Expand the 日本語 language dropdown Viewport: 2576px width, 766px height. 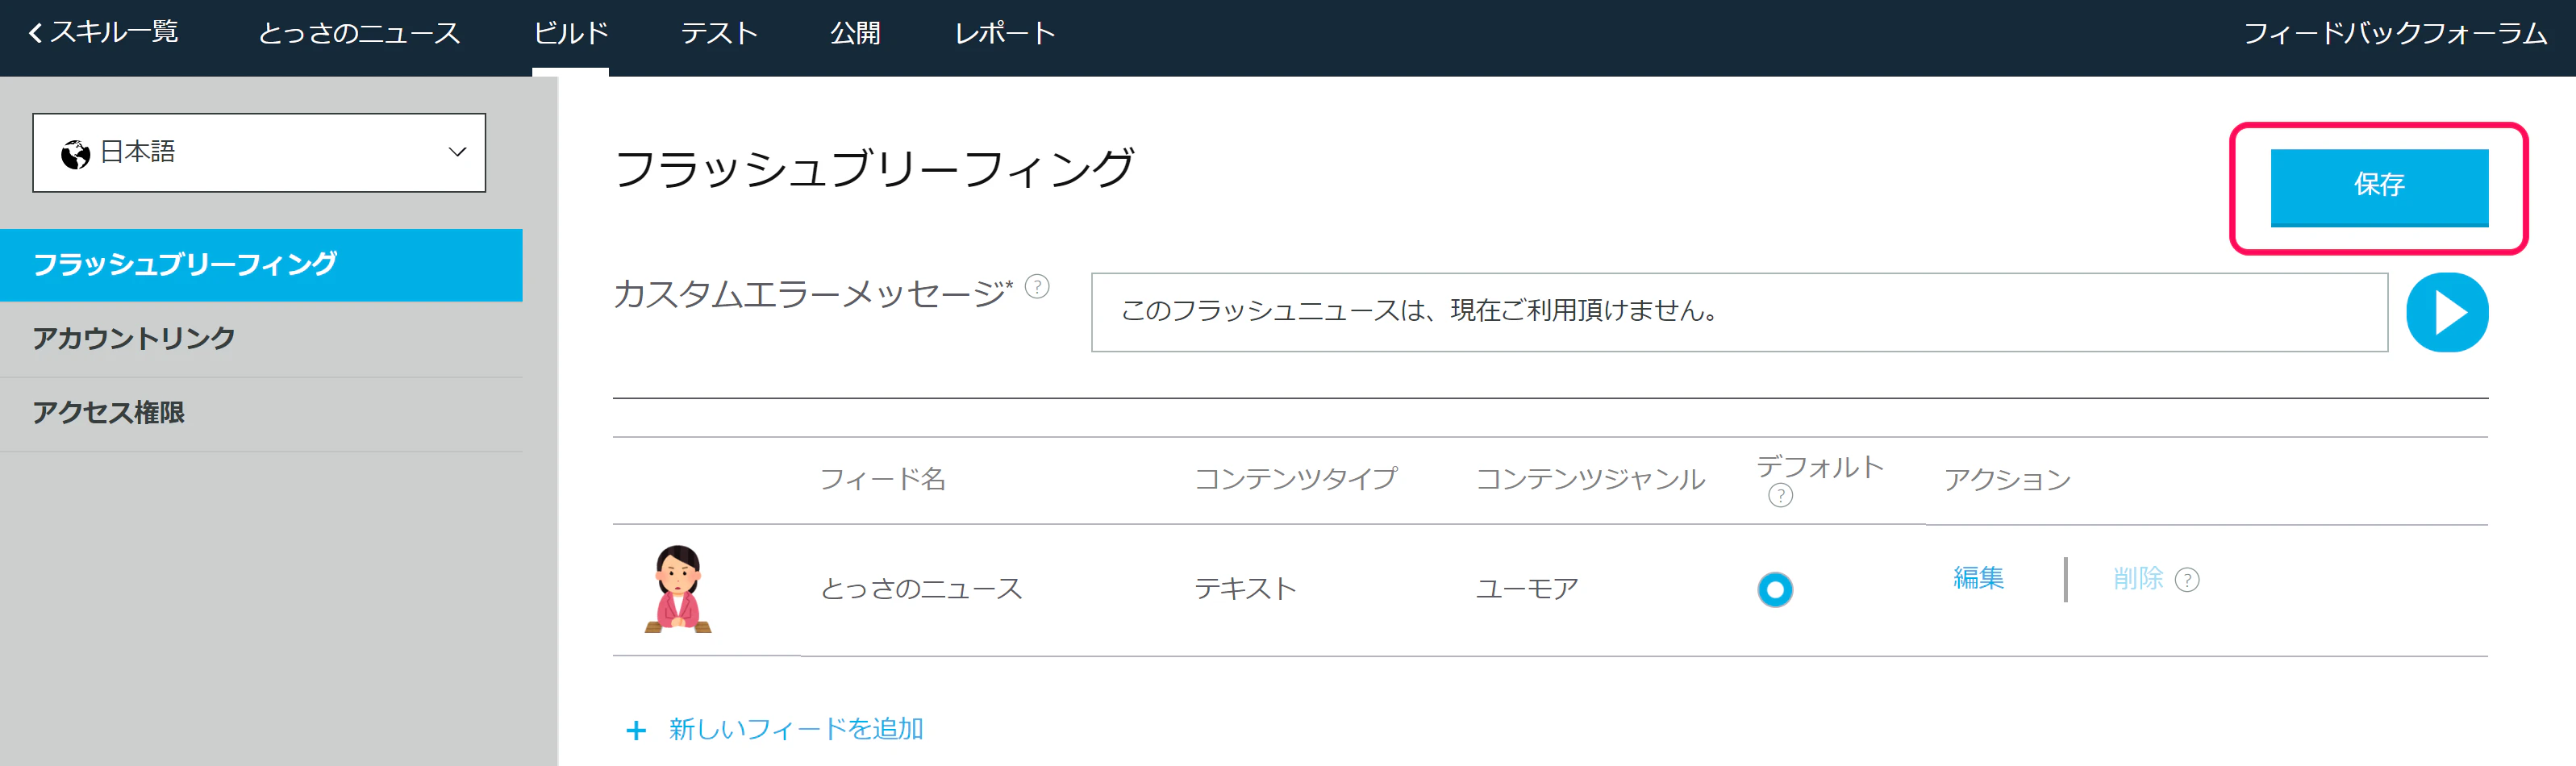click(x=259, y=152)
